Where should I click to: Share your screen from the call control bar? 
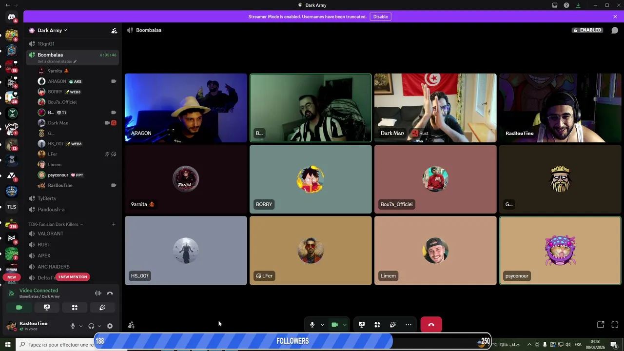tap(362, 325)
